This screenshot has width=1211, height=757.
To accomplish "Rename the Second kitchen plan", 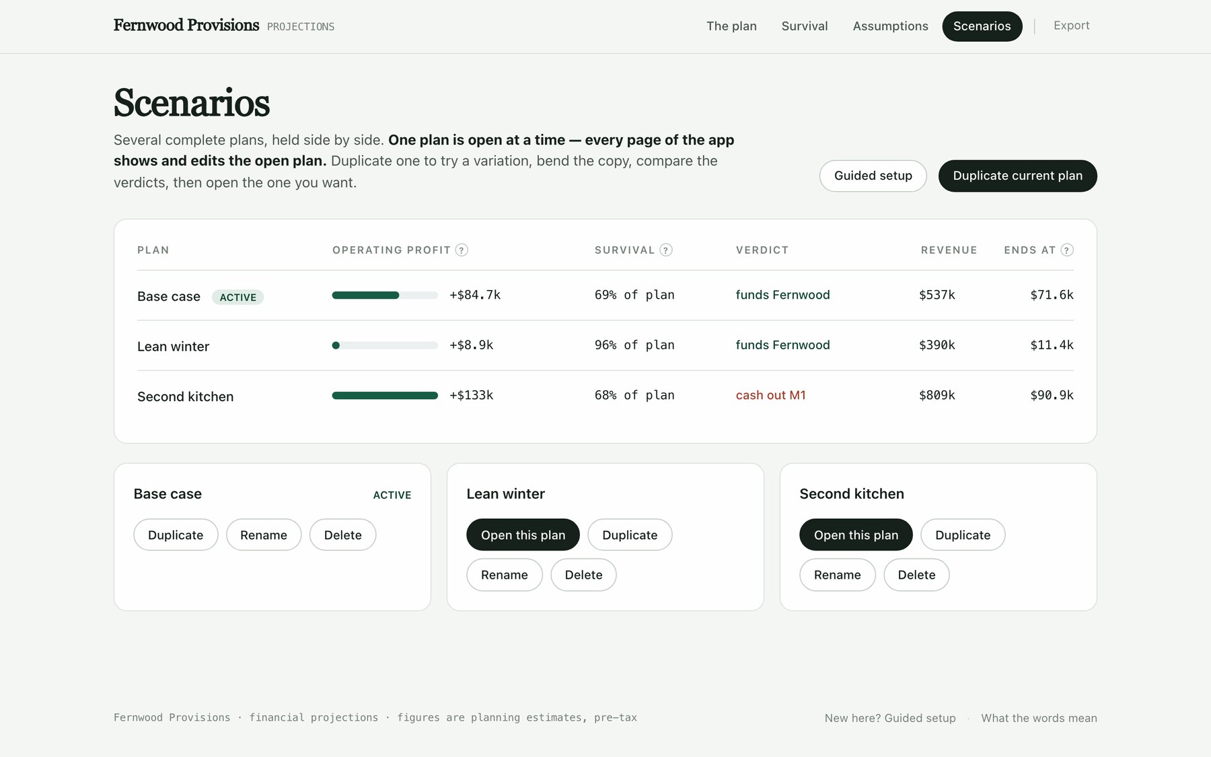I will tap(837, 575).
